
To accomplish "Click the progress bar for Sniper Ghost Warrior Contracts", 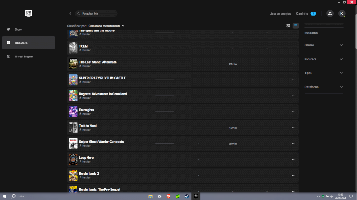I will (x=164, y=144).
